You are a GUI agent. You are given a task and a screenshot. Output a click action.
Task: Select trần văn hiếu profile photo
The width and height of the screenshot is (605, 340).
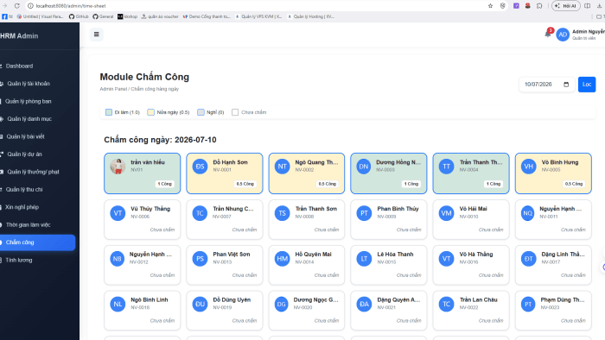pyautogui.click(x=118, y=167)
